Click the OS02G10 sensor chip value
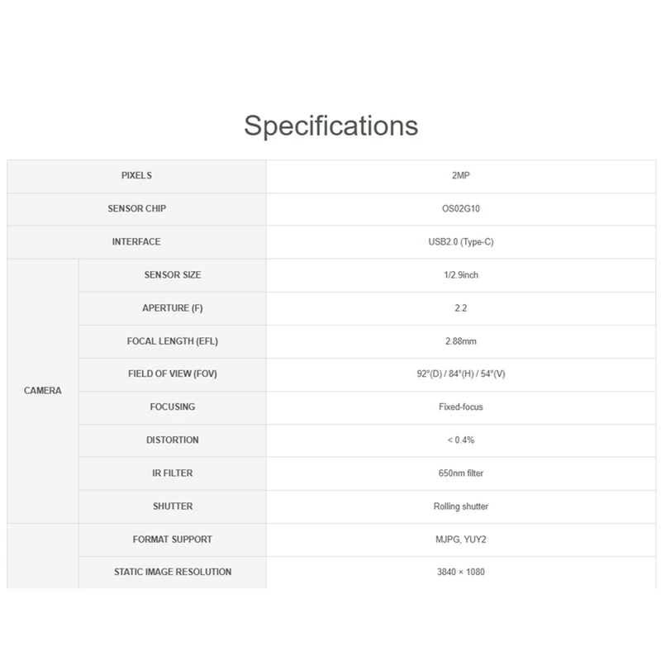This screenshot has width=661, height=661. pos(460,209)
